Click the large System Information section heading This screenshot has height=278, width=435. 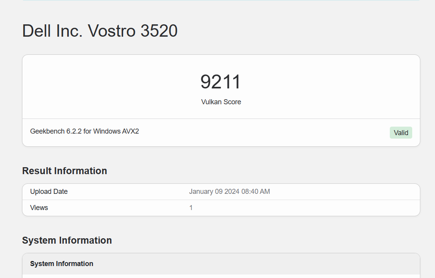67,240
